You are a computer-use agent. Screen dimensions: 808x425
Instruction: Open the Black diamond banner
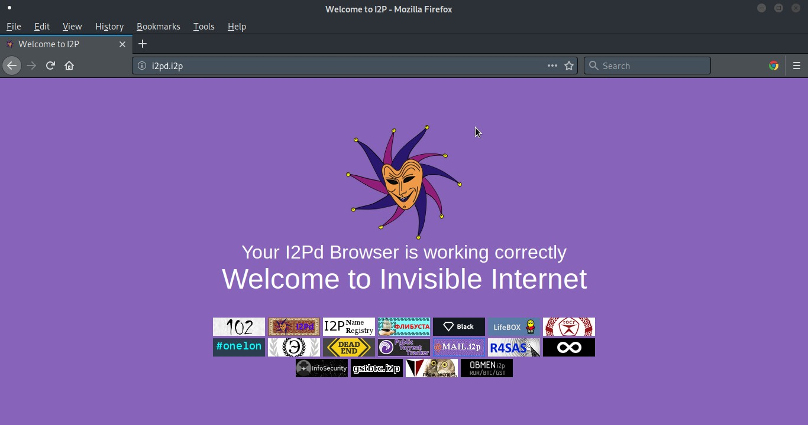point(459,327)
